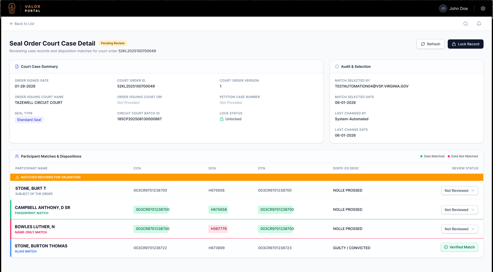The image size is (493, 272).
Task: Click the Participant Matches people icon
Action: [17, 156]
